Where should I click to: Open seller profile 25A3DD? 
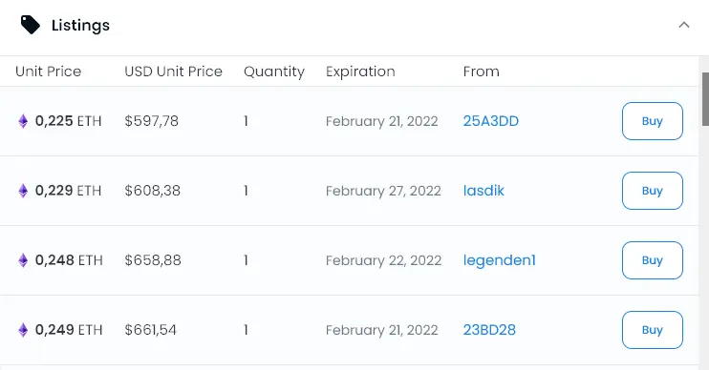click(490, 121)
